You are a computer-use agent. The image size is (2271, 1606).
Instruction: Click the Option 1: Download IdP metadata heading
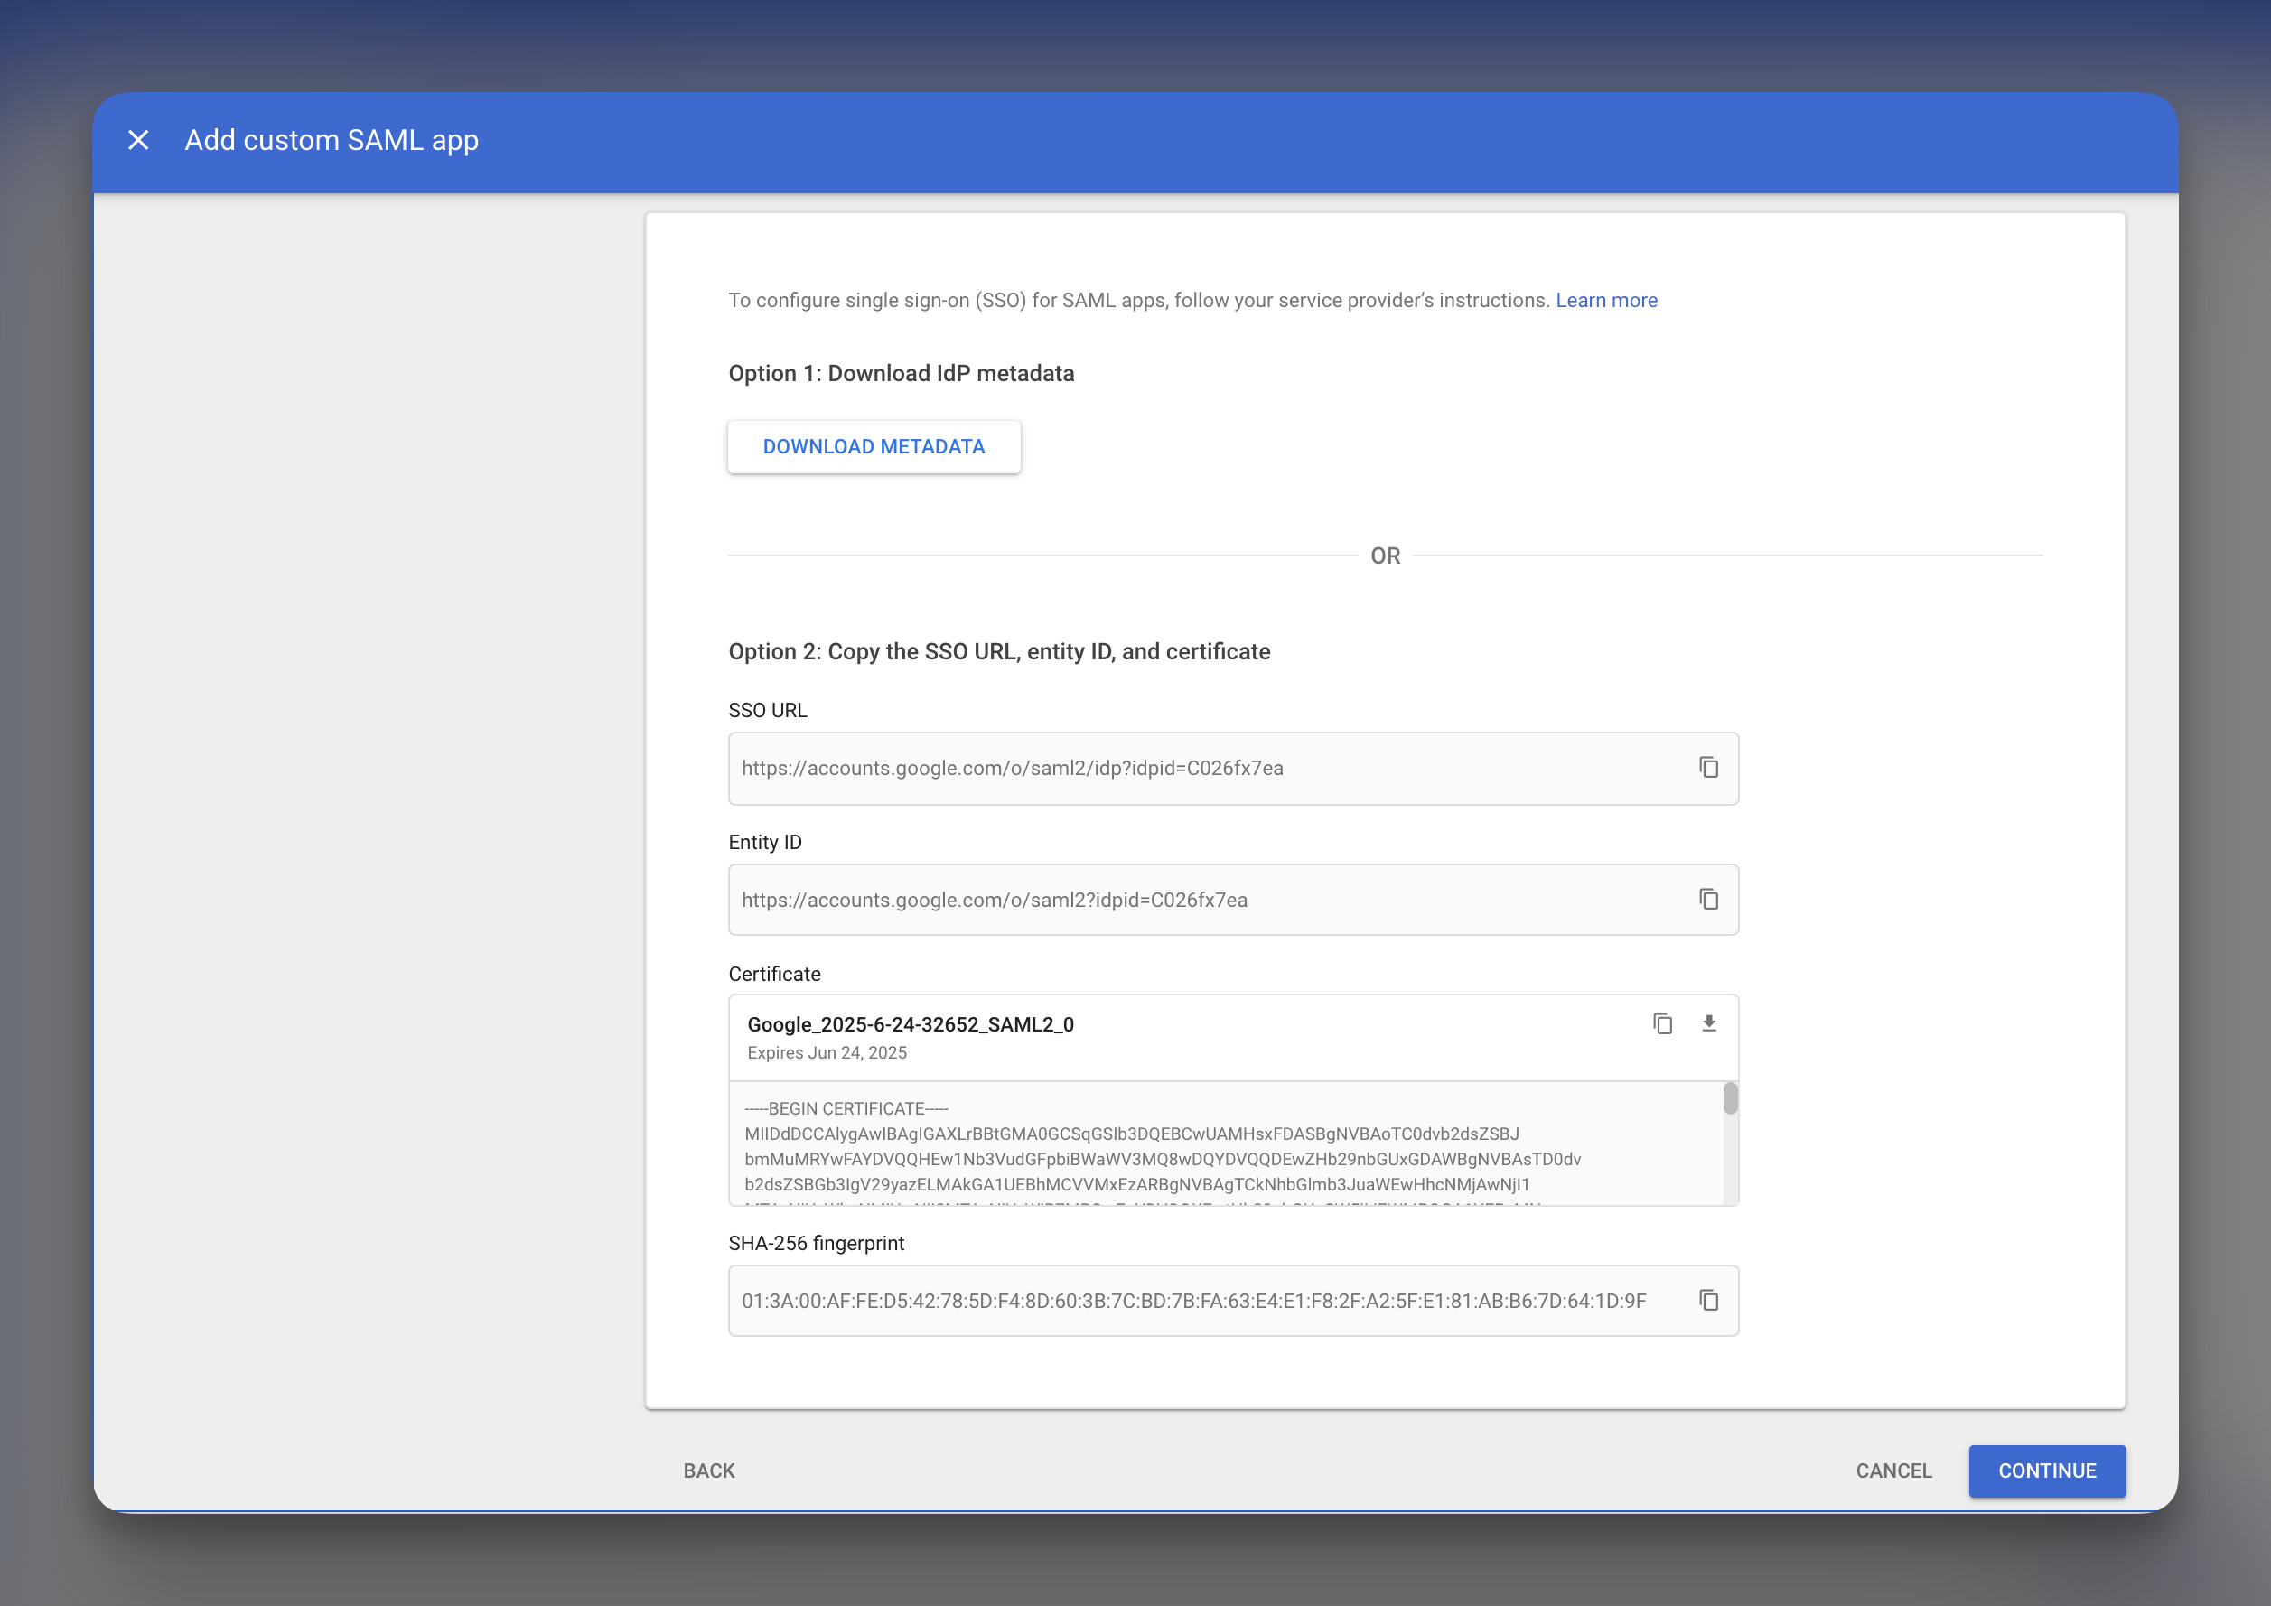click(x=901, y=374)
